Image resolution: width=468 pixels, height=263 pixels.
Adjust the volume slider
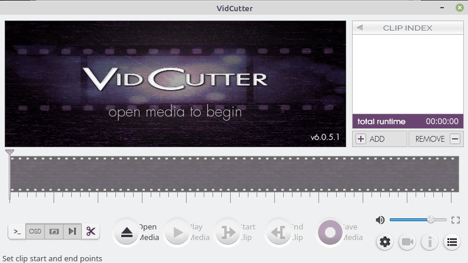tap(418, 220)
